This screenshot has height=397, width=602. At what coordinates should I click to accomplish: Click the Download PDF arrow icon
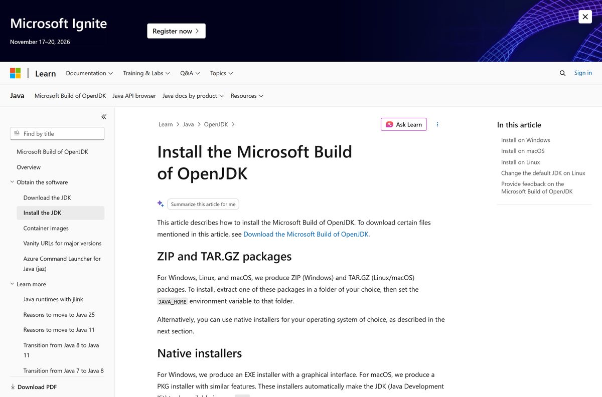[x=13, y=386]
